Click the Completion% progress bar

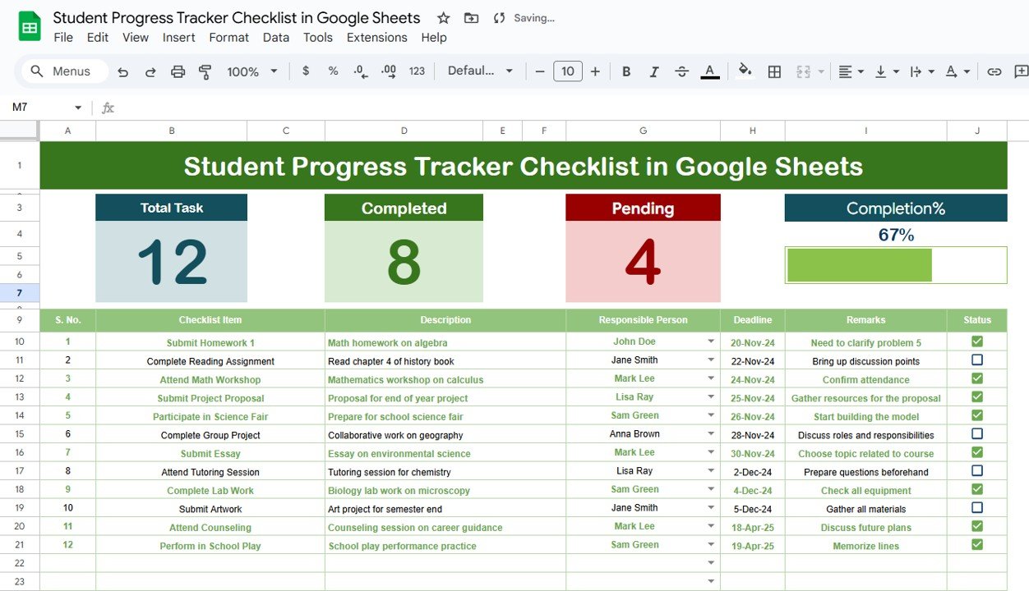[x=896, y=265]
